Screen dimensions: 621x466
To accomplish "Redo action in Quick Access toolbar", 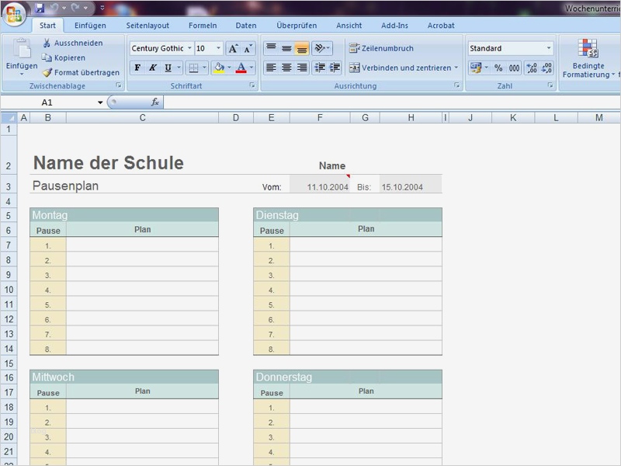I will [75, 8].
